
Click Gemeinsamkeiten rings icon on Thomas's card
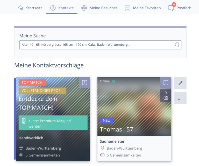(x=102, y=155)
